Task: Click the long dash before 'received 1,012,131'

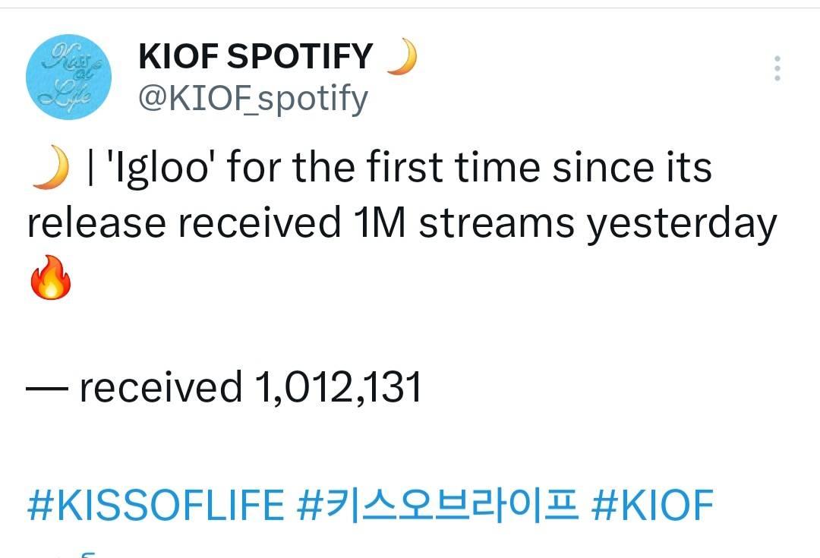Action: point(47,388)
